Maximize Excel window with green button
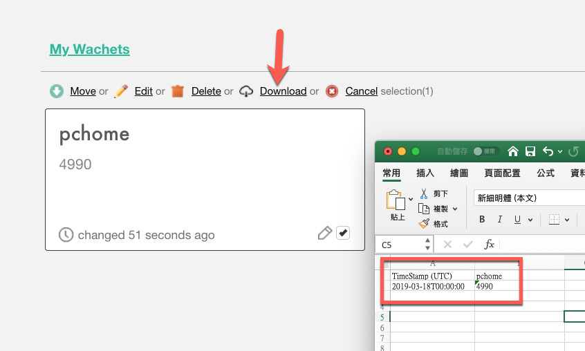 tap(416, 151)
